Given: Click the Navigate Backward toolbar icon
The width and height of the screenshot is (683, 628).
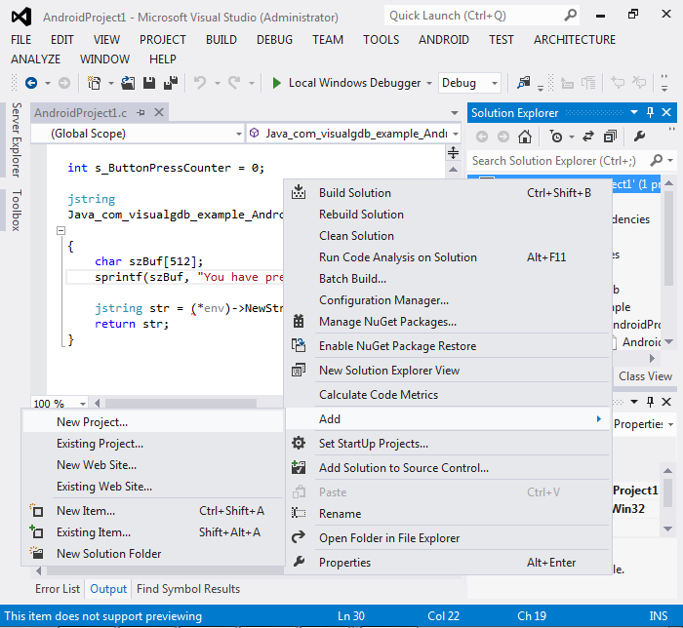Looking at the screenshot, I should coord(31,83).
